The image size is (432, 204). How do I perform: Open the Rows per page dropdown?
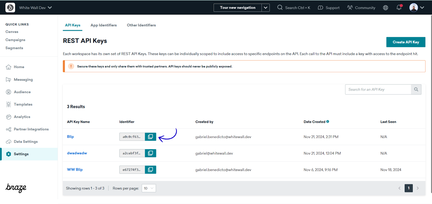[149, 188]
